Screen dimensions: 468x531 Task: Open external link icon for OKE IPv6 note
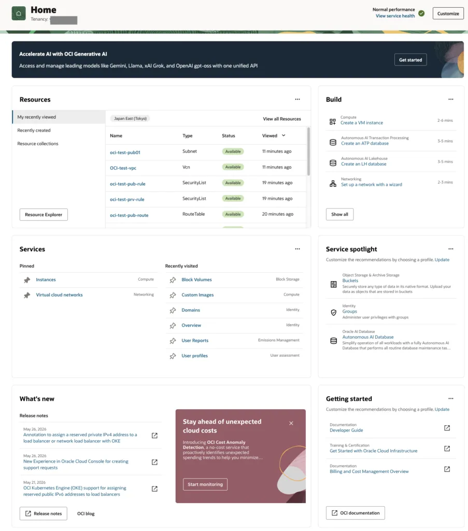point(154,488)
